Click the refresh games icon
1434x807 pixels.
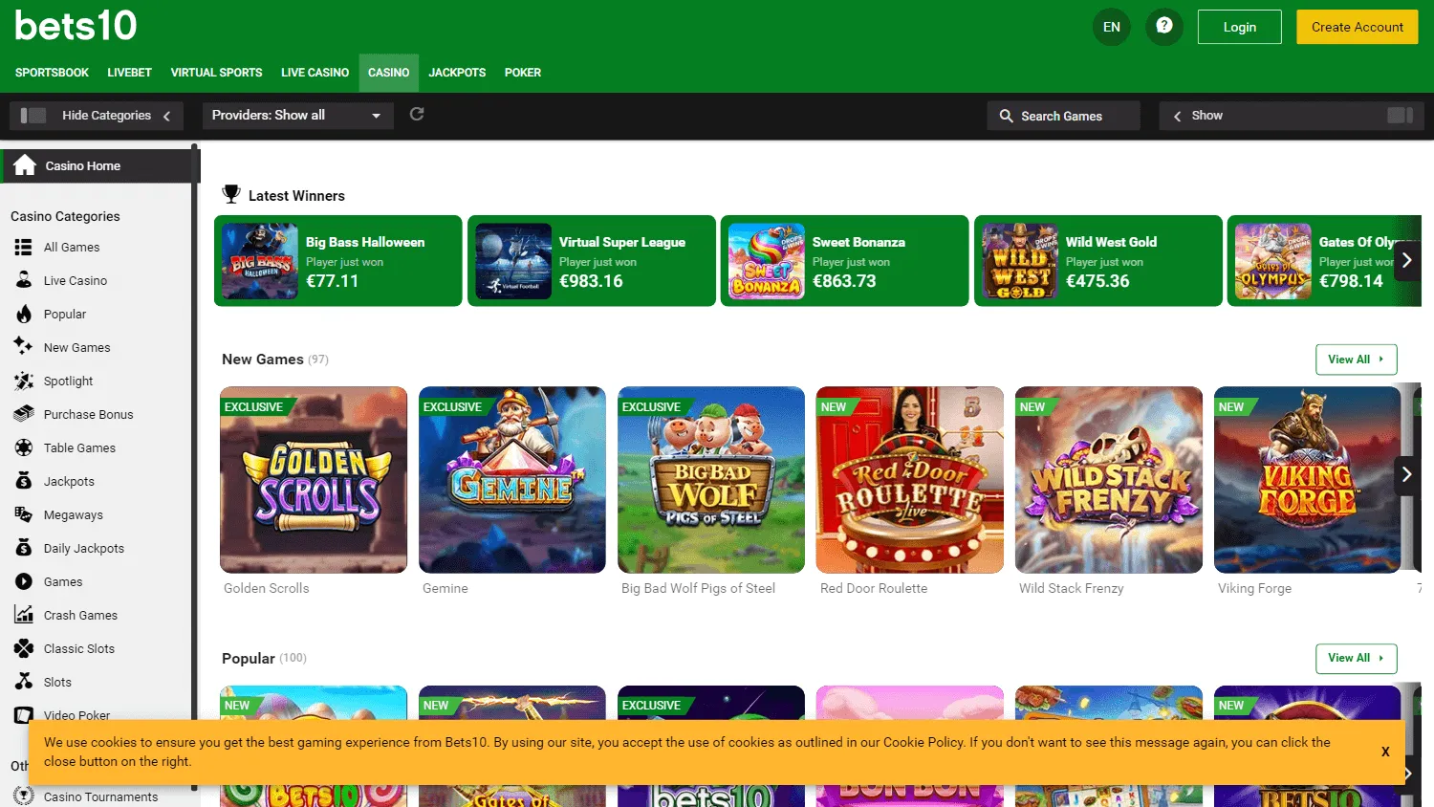click(416, 114)
